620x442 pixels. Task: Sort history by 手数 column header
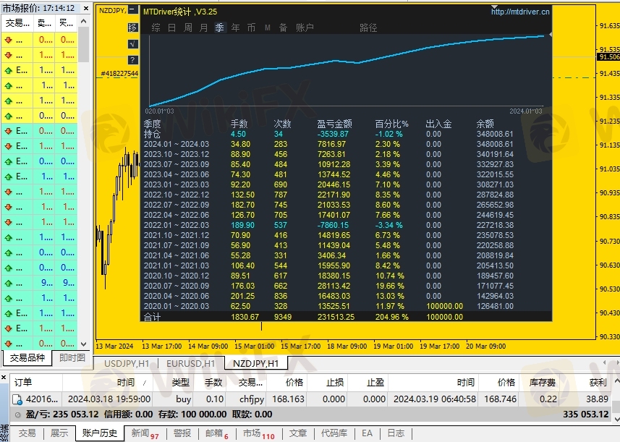coord(210,383)
